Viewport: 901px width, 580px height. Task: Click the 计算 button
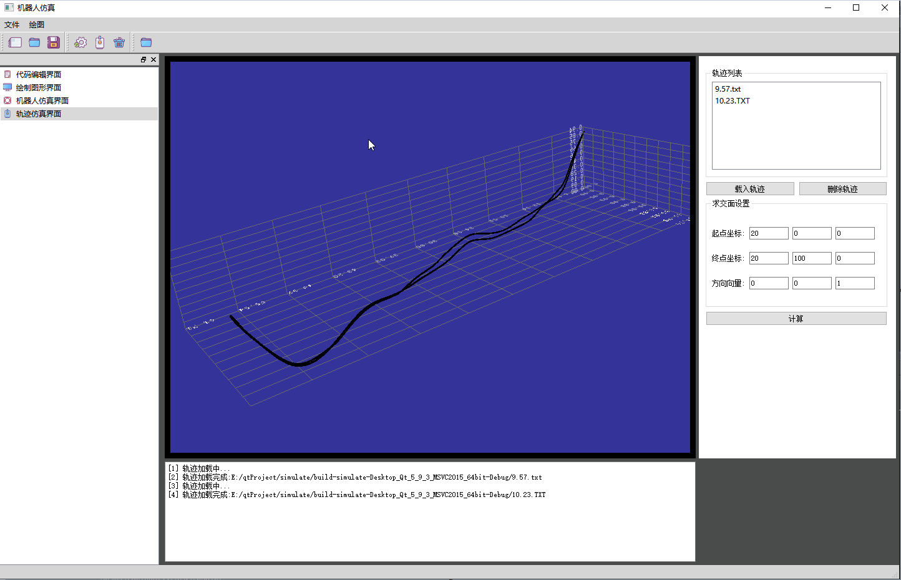tap(796, 319)
